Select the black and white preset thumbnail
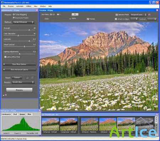 point(145,125)
